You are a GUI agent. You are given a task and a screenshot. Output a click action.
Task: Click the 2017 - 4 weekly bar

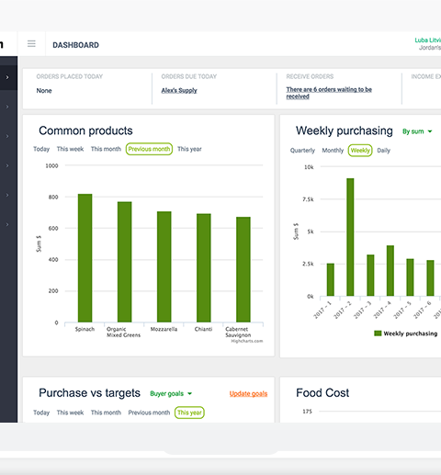click(x=390, y=271)
